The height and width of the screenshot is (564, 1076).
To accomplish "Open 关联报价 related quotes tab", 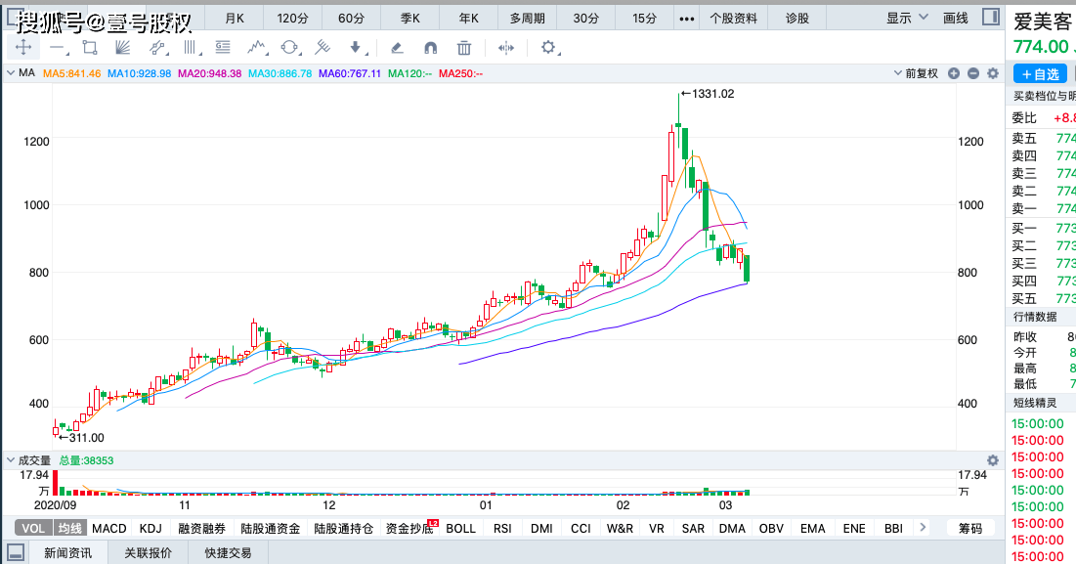I will point(149,552).
